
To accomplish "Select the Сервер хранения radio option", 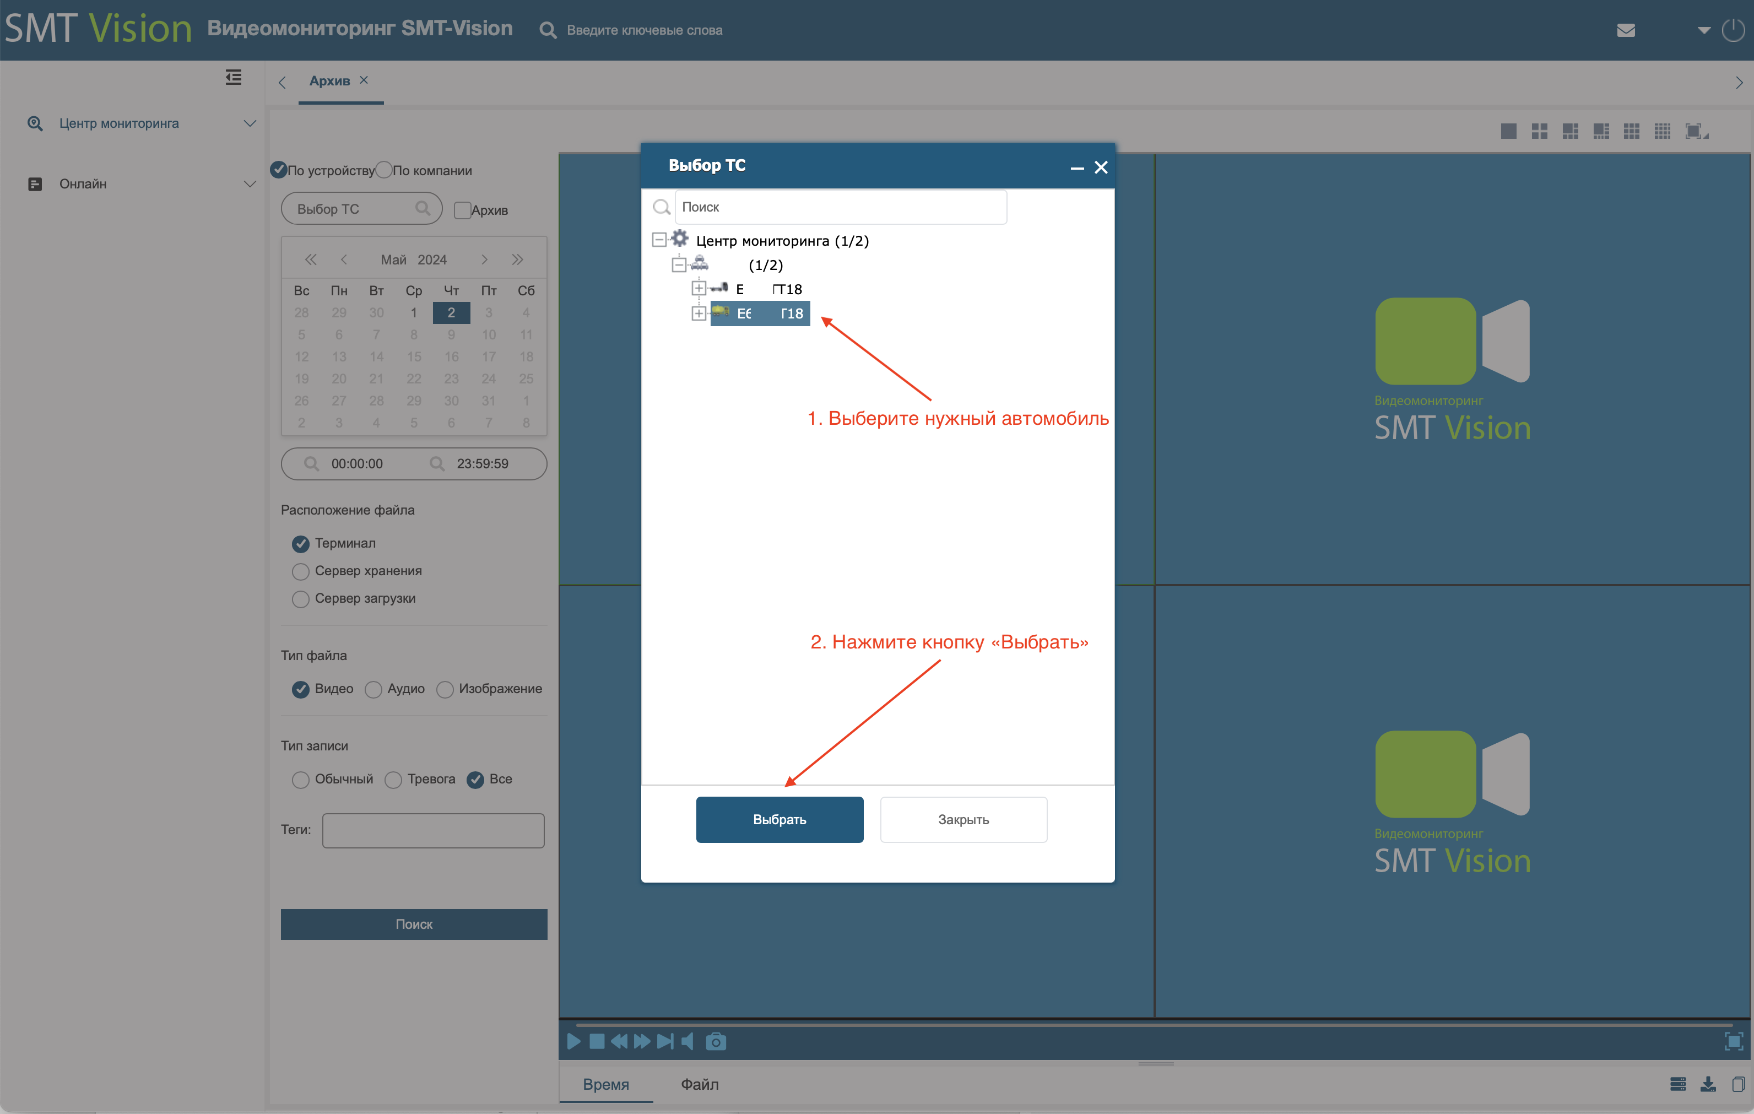I will (300, 571).
